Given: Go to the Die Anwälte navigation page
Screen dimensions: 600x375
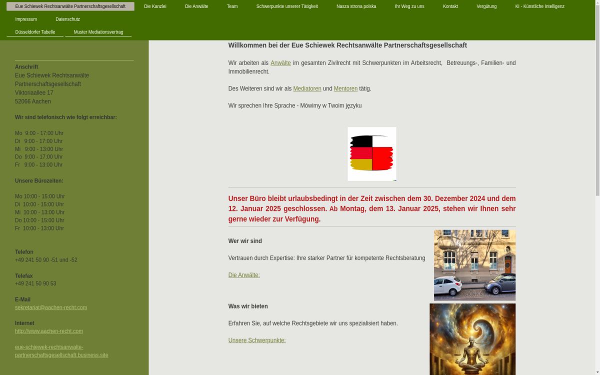Looking at the screenshot, I should [x=196, y=6].
